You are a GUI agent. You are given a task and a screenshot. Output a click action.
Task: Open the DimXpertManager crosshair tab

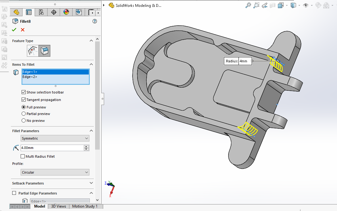pos(54,12)
